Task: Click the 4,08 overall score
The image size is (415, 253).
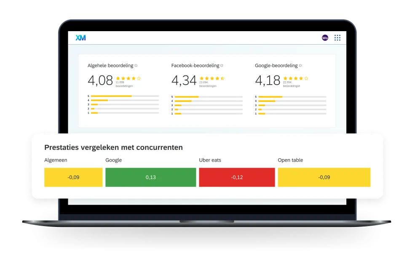Action: 100,80
